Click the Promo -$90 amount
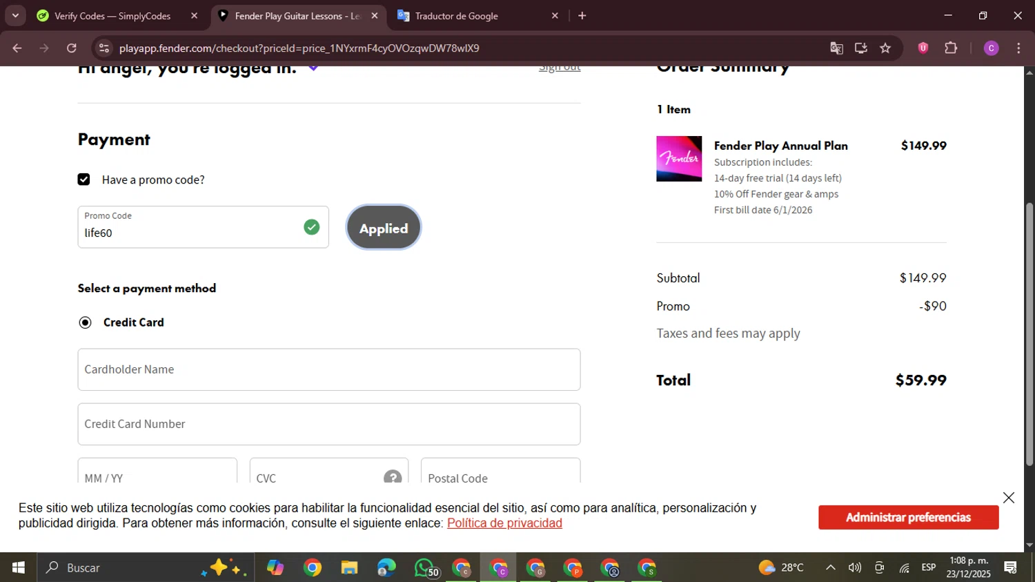 pyautogui.click(x=933, y=306)
